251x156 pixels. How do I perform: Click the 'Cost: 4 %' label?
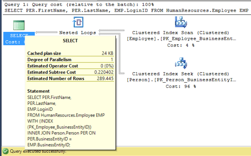point(181,45)
